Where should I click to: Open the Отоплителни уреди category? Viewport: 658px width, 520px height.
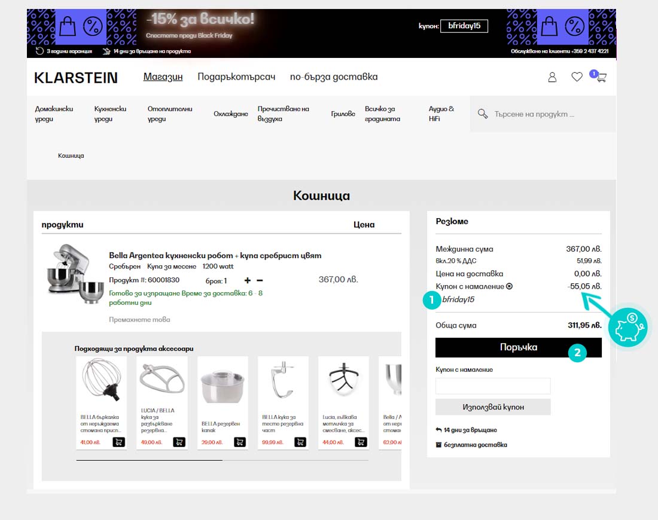pos(170,114)
